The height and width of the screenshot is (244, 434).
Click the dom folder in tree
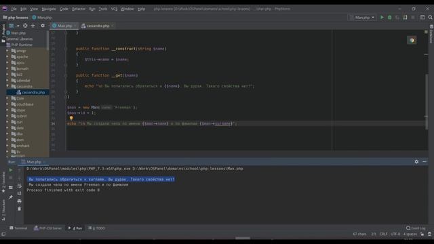click(x=20, y=140)
